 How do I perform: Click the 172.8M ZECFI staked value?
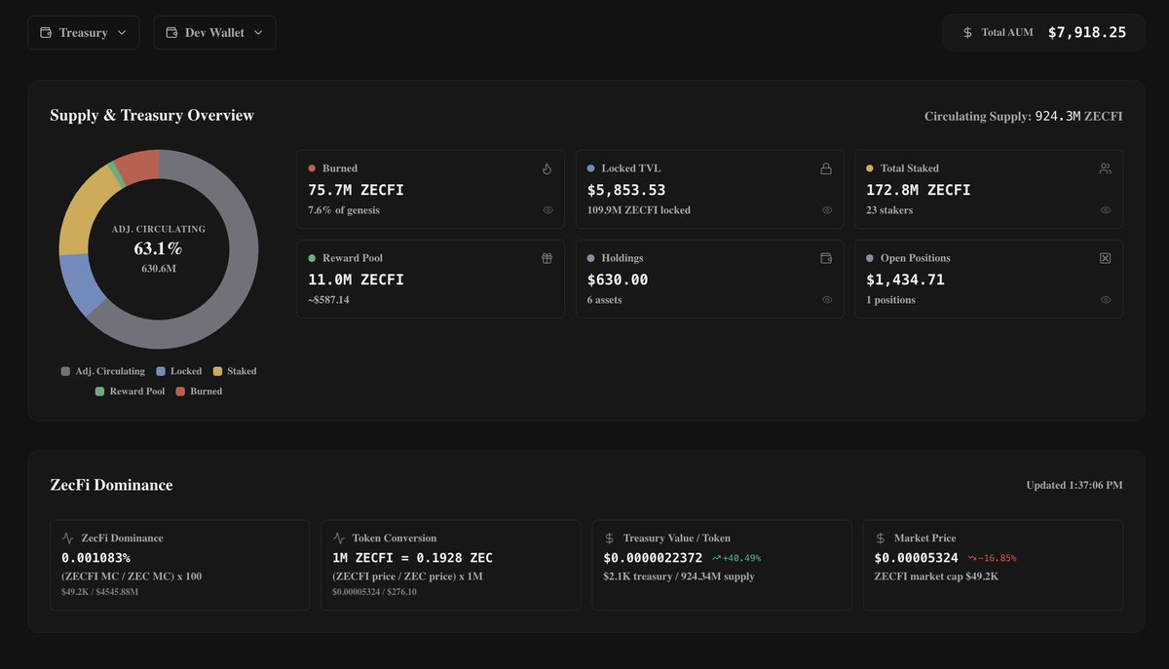pyautogui.click(x=918, y=190)
